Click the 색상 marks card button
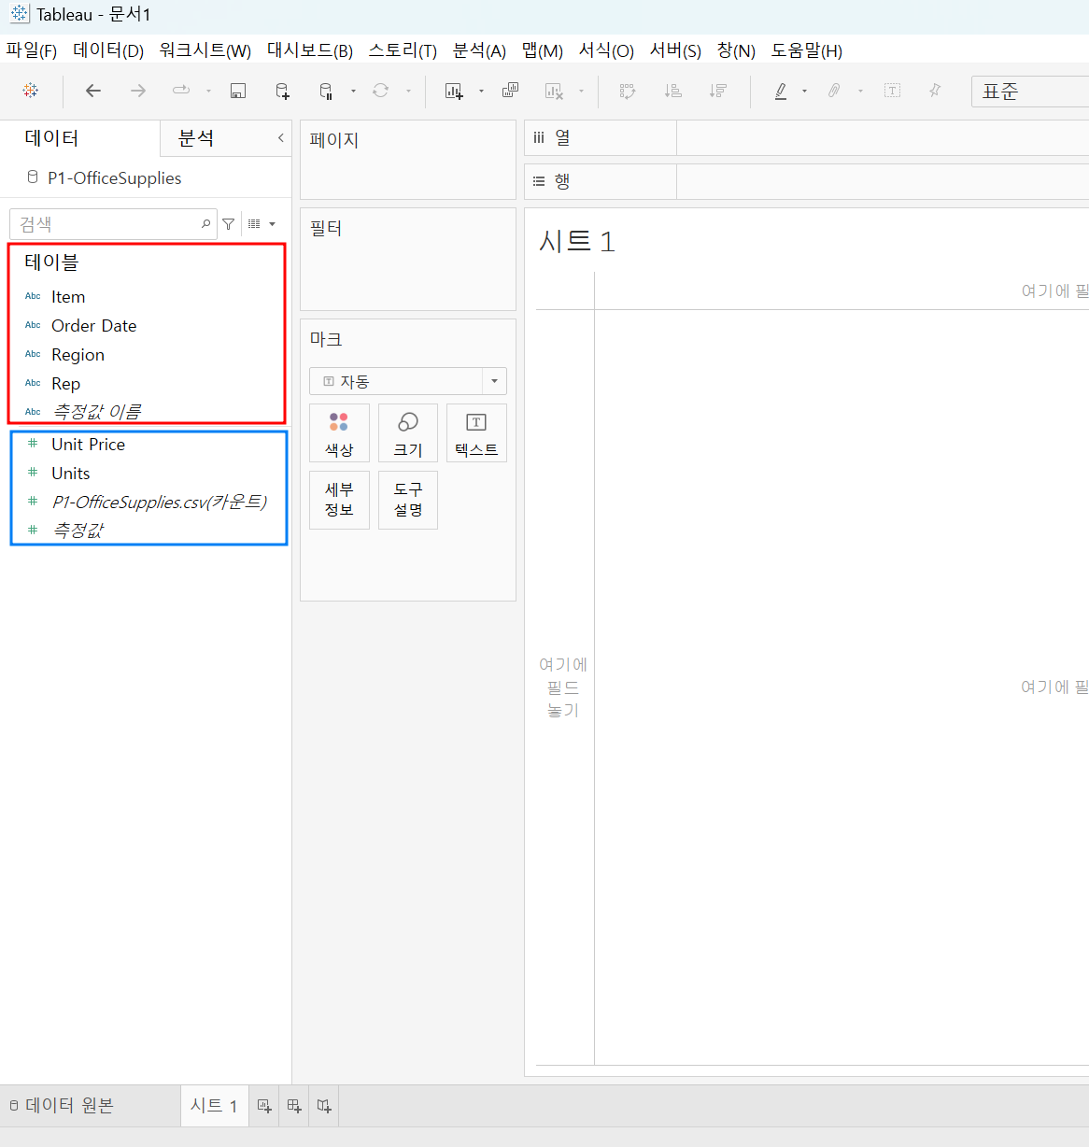The height and width of the screenshot is (1147, 1089). pos(339,433)
